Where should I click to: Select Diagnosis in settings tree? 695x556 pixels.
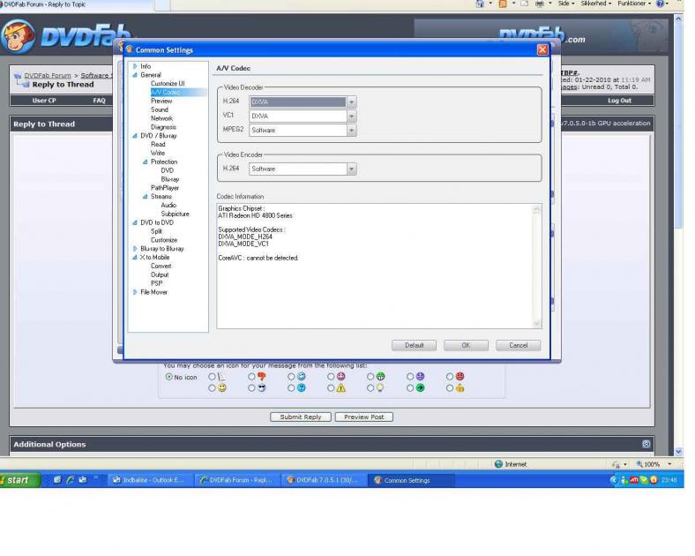point(163,127)
